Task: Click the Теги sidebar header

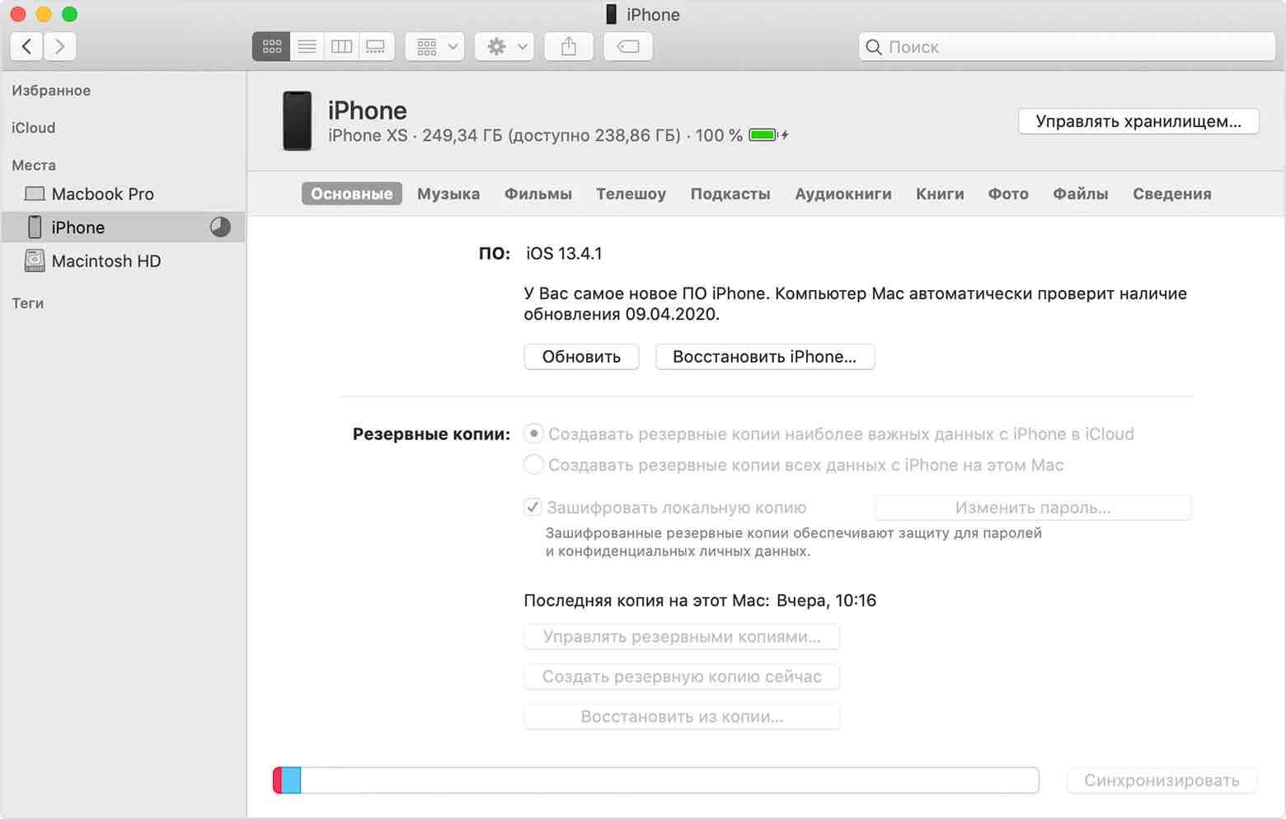Action: [x=28, y=303]
